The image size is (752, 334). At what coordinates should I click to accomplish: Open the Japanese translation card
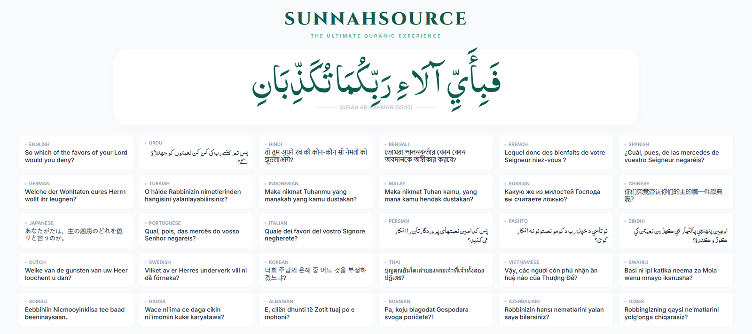(x=76, y=231)
